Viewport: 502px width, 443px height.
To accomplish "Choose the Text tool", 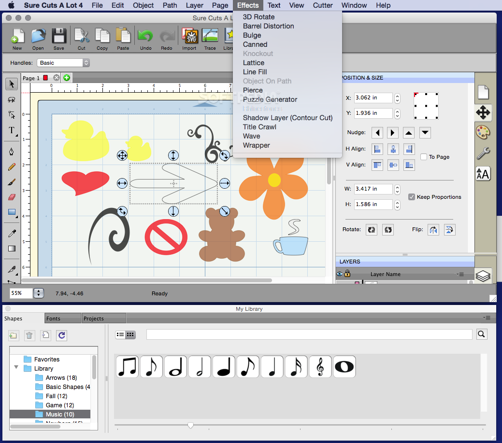I will click(12, 130).
